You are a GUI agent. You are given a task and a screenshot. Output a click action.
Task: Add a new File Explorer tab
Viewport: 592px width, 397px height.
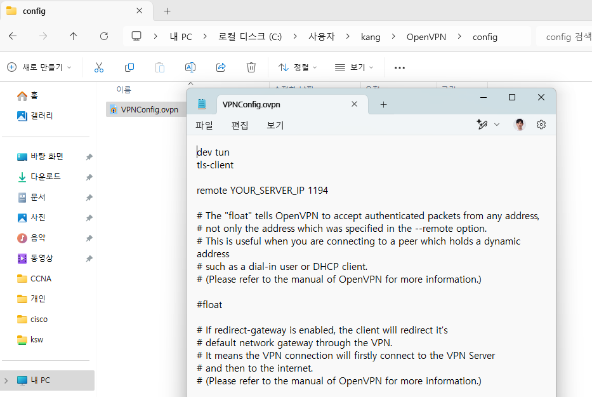168,11
